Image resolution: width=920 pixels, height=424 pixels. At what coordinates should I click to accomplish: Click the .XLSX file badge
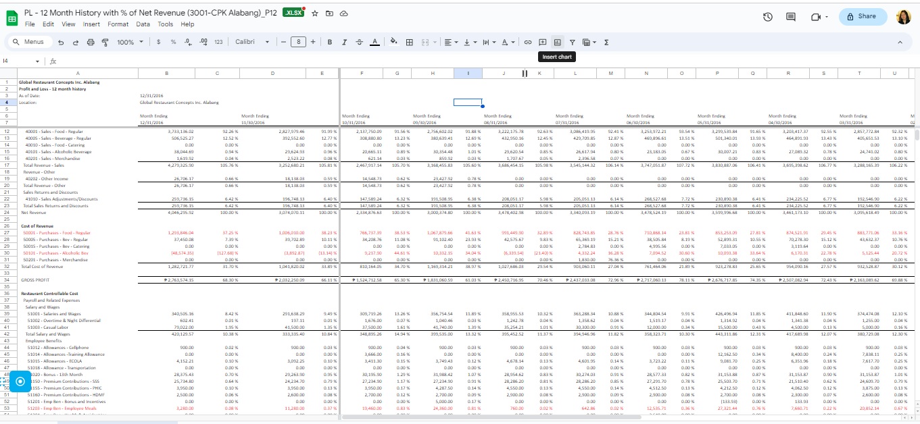pyautogui.click(x=292, y=13)
